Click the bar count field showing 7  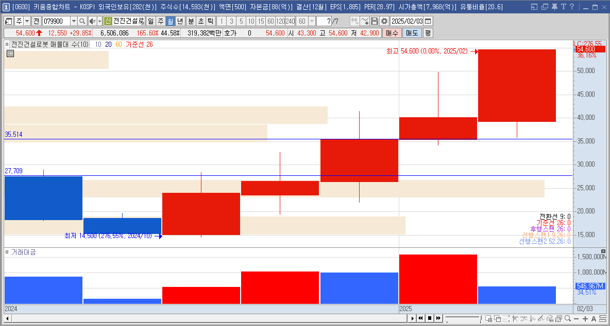[x=324, y=22]
